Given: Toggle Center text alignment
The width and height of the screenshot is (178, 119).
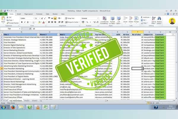Looking at the screenshot, I should point(52,22).
